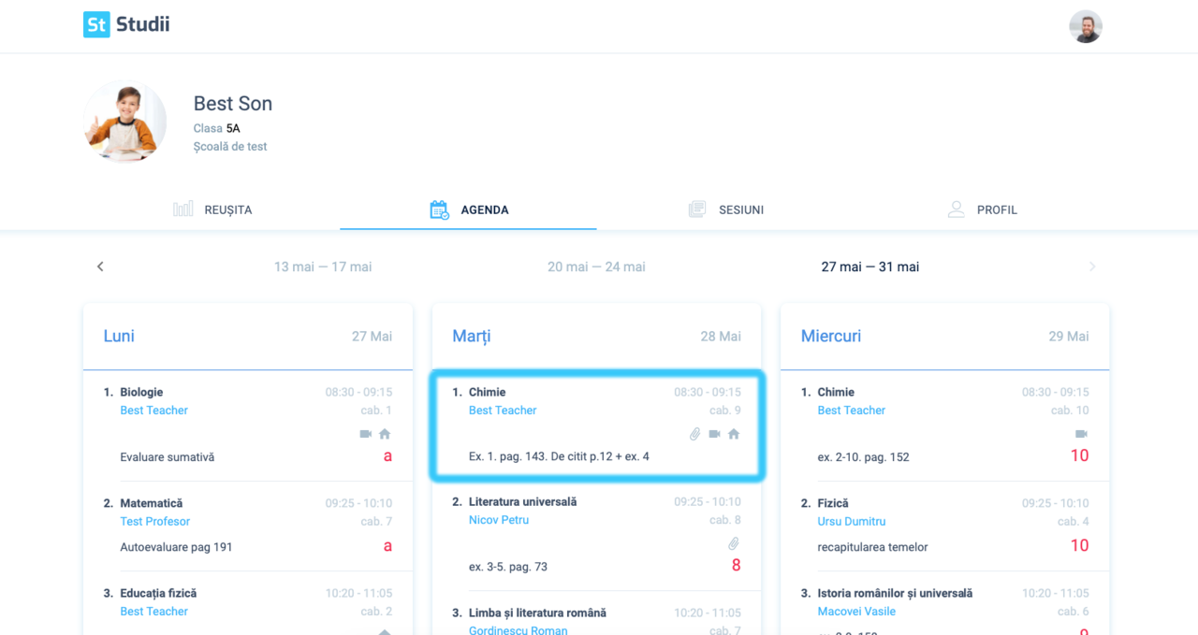Open the Sesiuni tab
Viewport: 1198px width, 635px height.
726,209
